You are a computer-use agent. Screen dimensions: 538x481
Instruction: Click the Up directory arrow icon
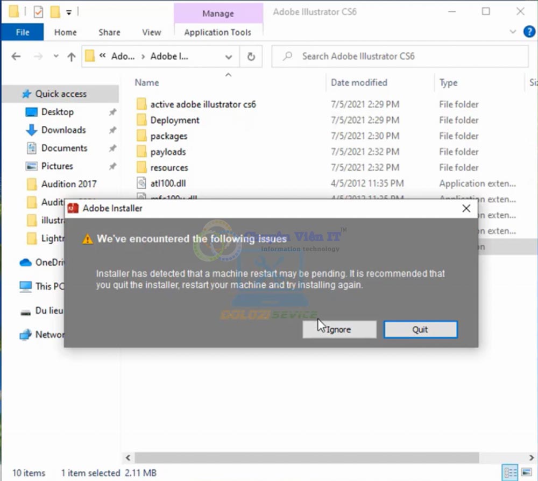tap(71, 56)
